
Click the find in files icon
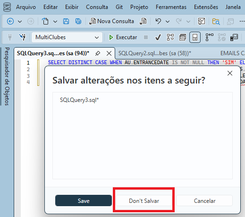[x=216, y=21]
